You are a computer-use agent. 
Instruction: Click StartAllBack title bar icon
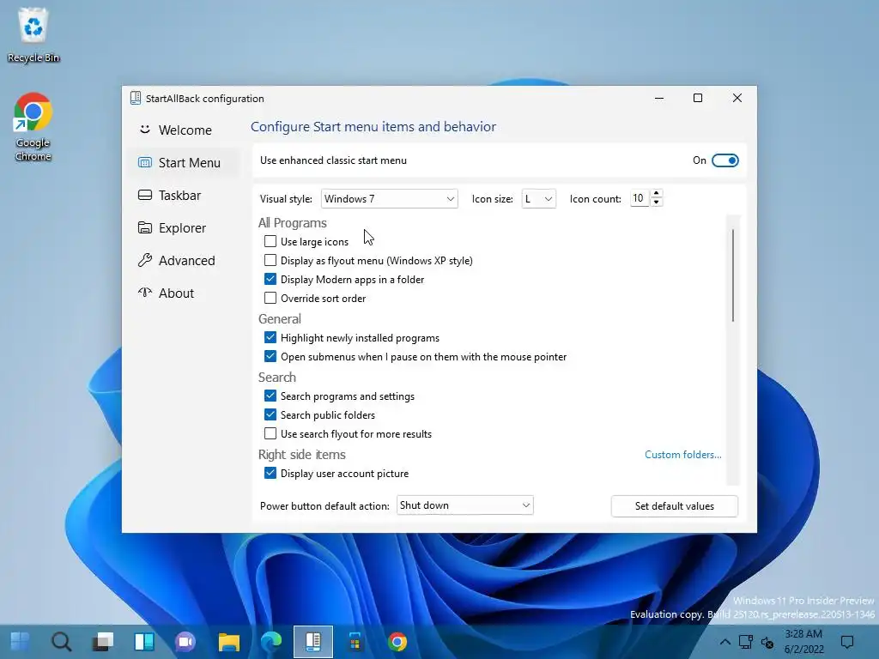(135, 98)
